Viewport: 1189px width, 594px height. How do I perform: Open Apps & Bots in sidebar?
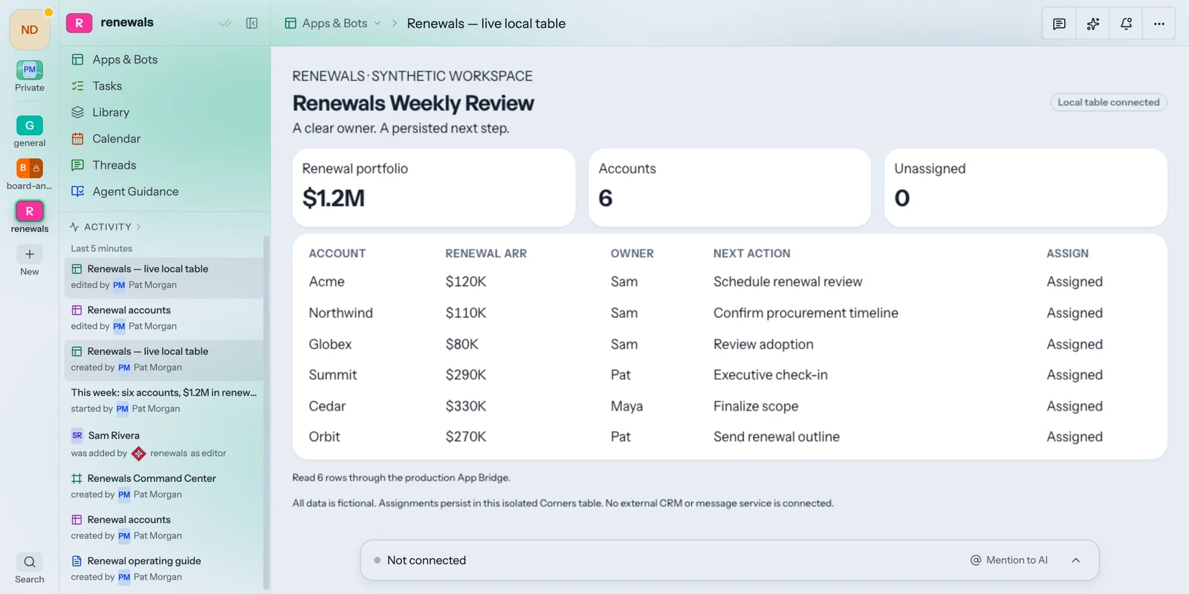tap(164, 59)
